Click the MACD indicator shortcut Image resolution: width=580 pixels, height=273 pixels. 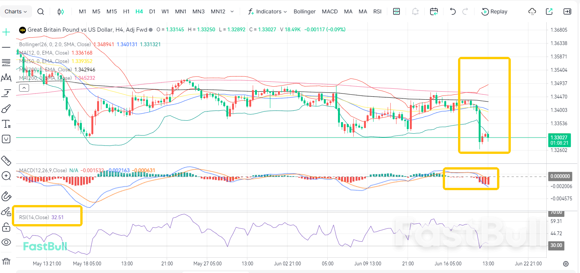pyautogui.click(x=330, y=11)
